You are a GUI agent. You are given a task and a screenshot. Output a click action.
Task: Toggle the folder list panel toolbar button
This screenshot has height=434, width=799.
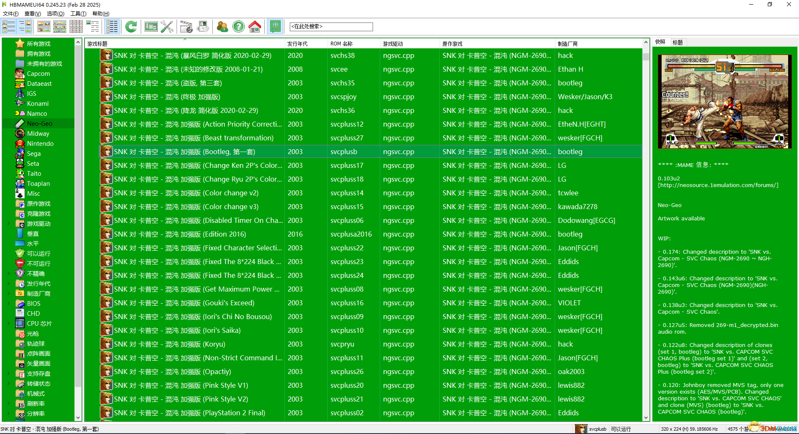tap(9, 27)
